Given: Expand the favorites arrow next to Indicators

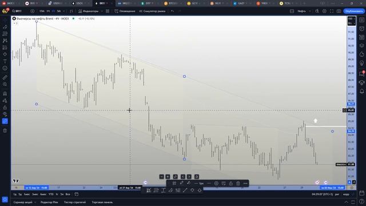Looking at the screenshot, I should click(102, 11).
